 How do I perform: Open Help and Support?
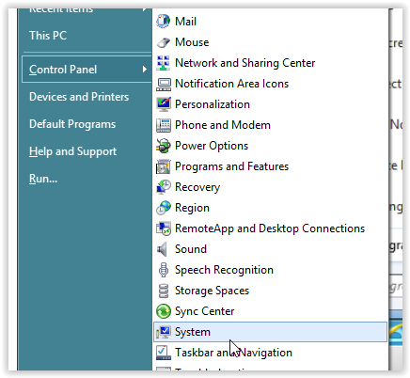coord(72,151)
